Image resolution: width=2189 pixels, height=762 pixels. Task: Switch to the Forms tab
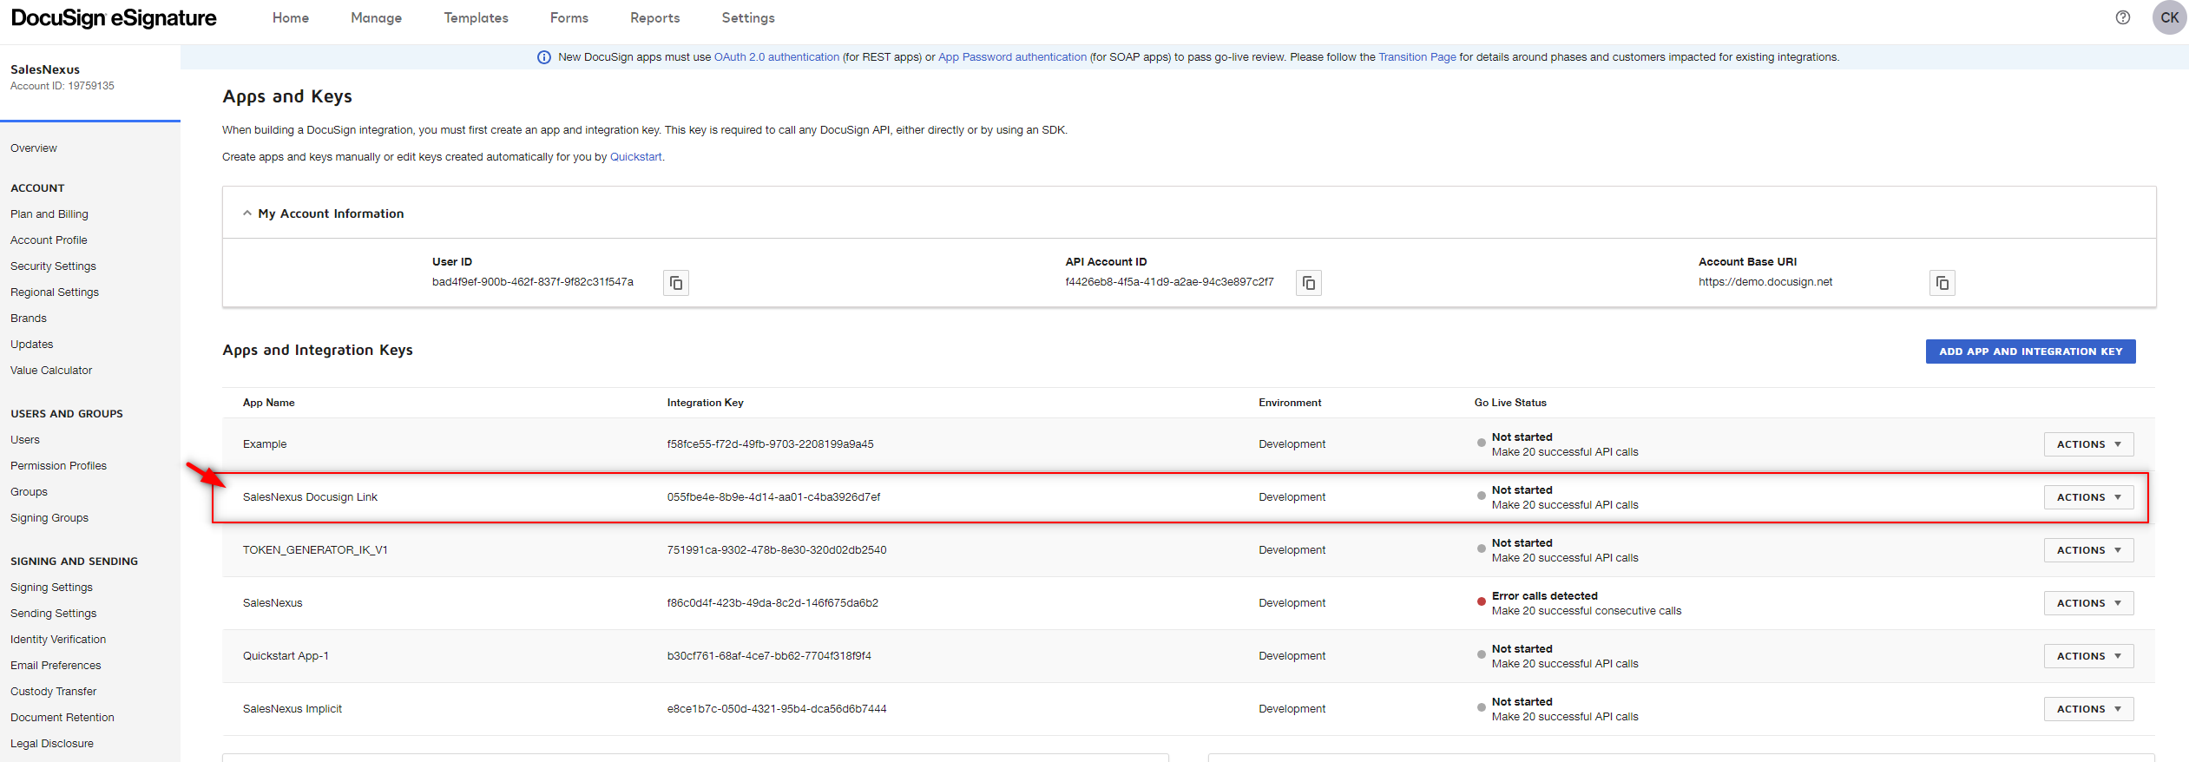click(x=569, y=18)
